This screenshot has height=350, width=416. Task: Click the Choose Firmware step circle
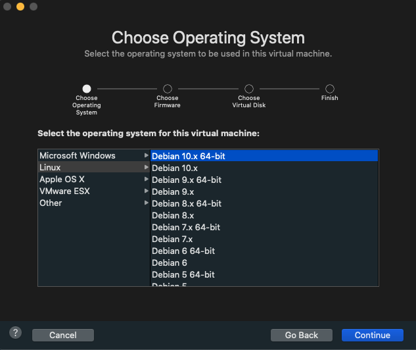pos(168,88)
